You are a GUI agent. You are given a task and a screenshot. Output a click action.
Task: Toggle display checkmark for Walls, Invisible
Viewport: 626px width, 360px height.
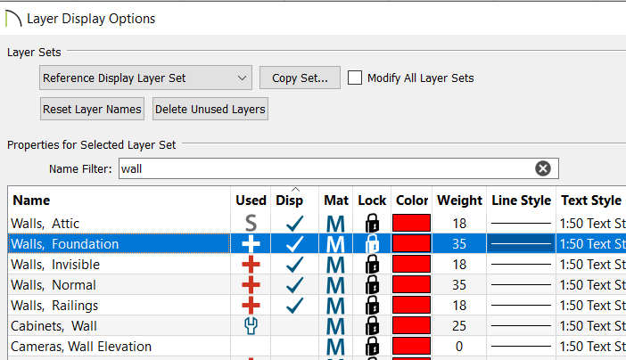[x=294, y=265]
